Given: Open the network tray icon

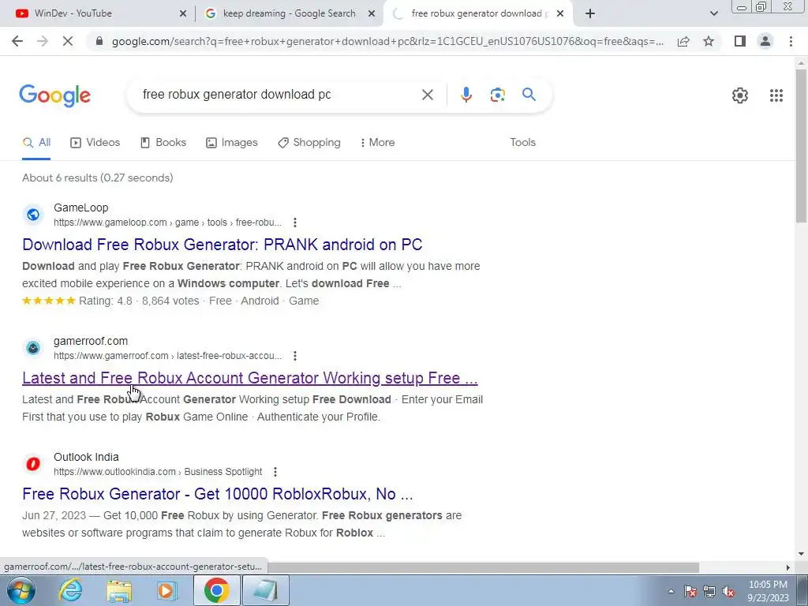Looking at the screenshot, I should click(x=709, y=592).
